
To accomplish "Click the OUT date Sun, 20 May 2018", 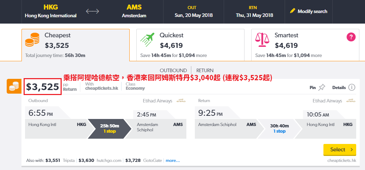I will click(194, 12).
